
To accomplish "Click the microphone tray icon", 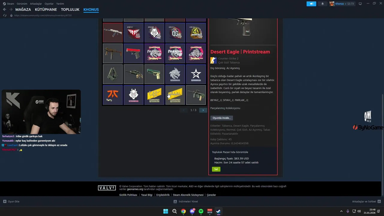I will pos(348,211).
